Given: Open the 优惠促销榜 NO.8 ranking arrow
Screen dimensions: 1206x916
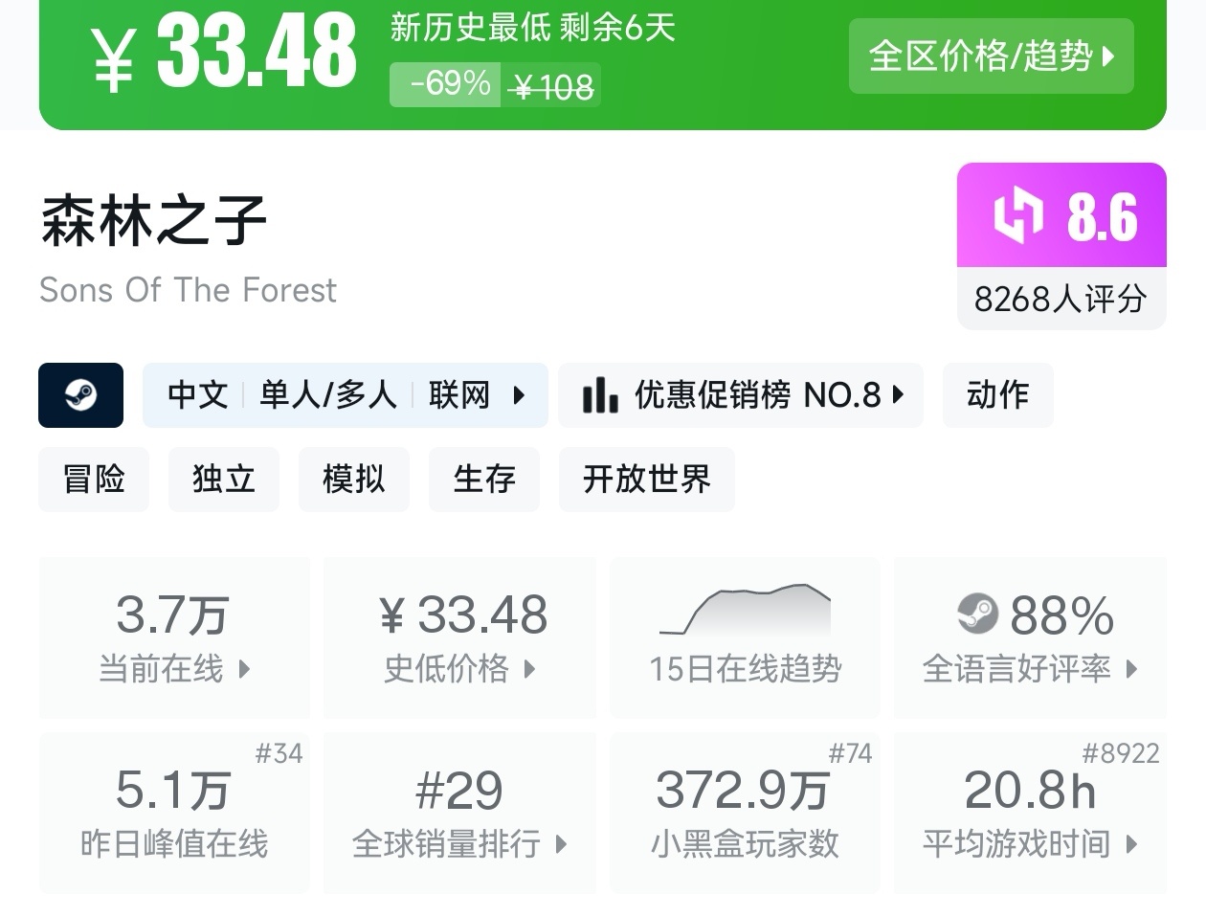Looking at the screenshot, I should [898, 394].
